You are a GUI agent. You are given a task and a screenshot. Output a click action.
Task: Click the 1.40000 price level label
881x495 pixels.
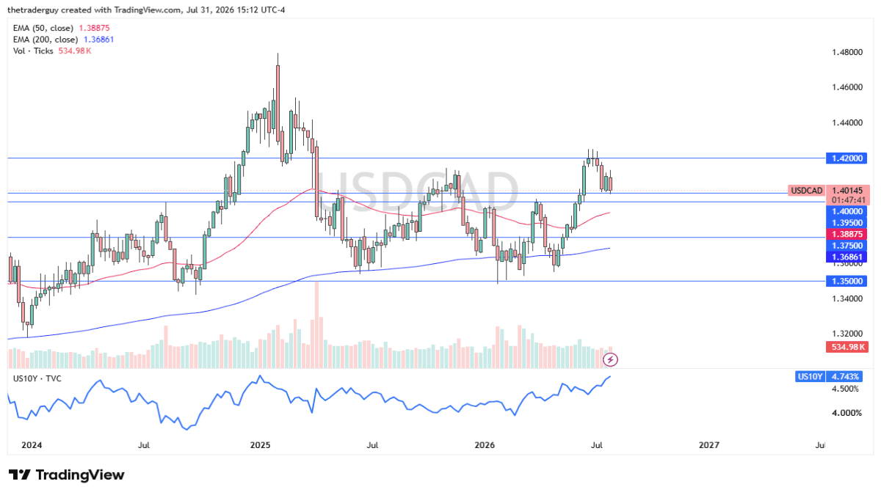click(847, 210)
